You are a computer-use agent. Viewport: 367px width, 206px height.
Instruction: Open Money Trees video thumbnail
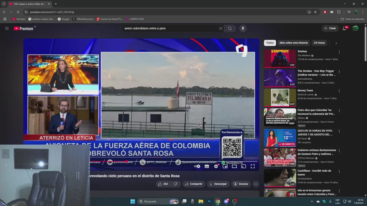tap(280, 98)
